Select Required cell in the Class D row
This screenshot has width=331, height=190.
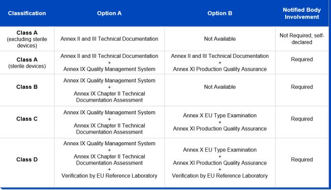coord(301,160)
